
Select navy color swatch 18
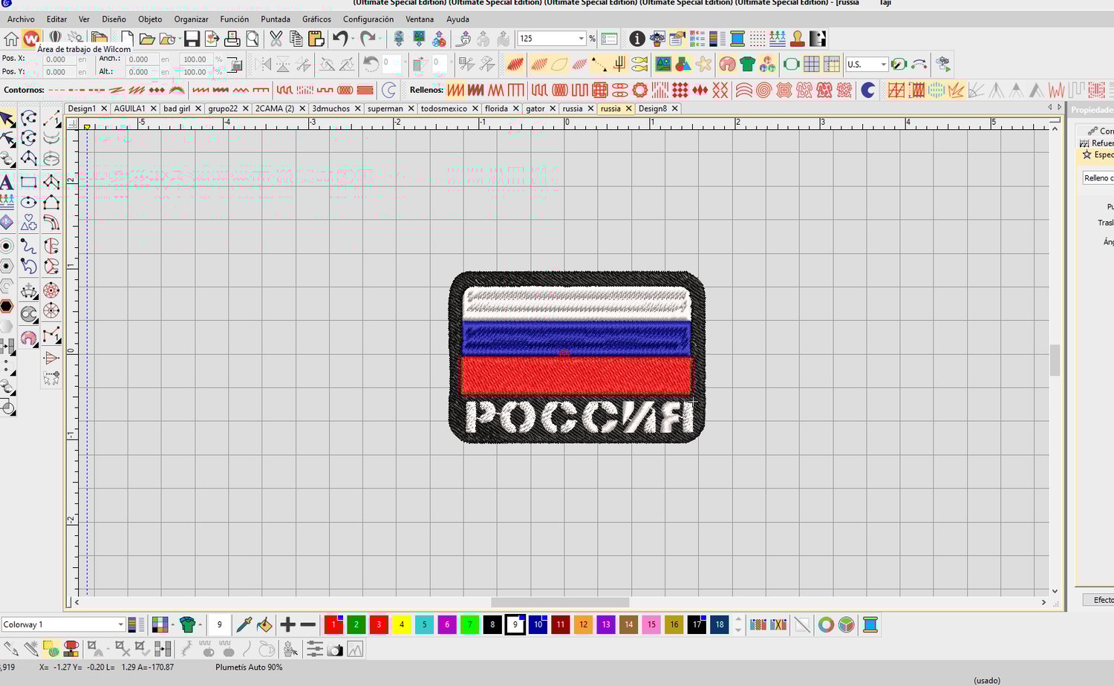(x=720, y=625)
